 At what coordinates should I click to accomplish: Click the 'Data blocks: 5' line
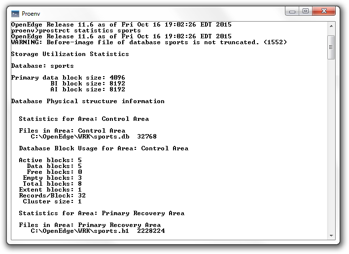click(54, 166)
